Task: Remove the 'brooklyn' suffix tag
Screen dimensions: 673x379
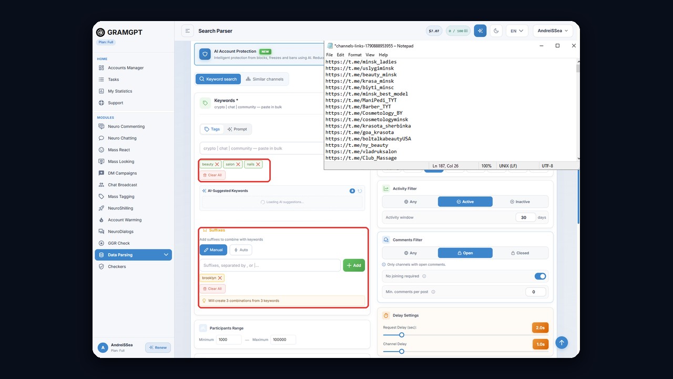Action: [220, 278]
